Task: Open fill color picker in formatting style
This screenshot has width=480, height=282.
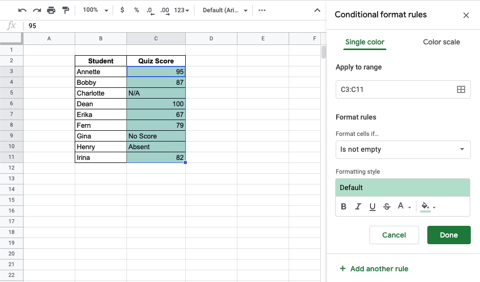Action: pyautogui.click(x=428, y=207)
